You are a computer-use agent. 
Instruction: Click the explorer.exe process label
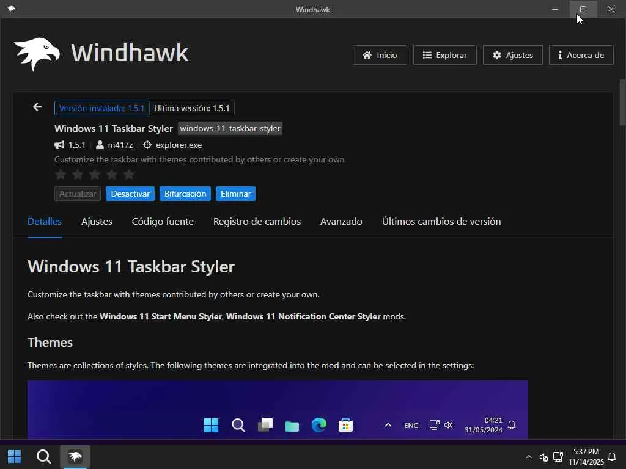179,145
